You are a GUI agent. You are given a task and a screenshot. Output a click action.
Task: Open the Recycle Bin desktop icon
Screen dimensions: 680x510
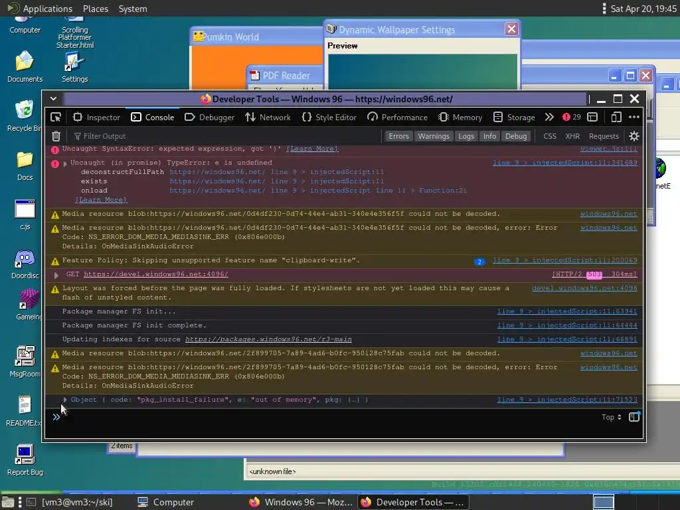pyautogui.click(x=25, y=116)
